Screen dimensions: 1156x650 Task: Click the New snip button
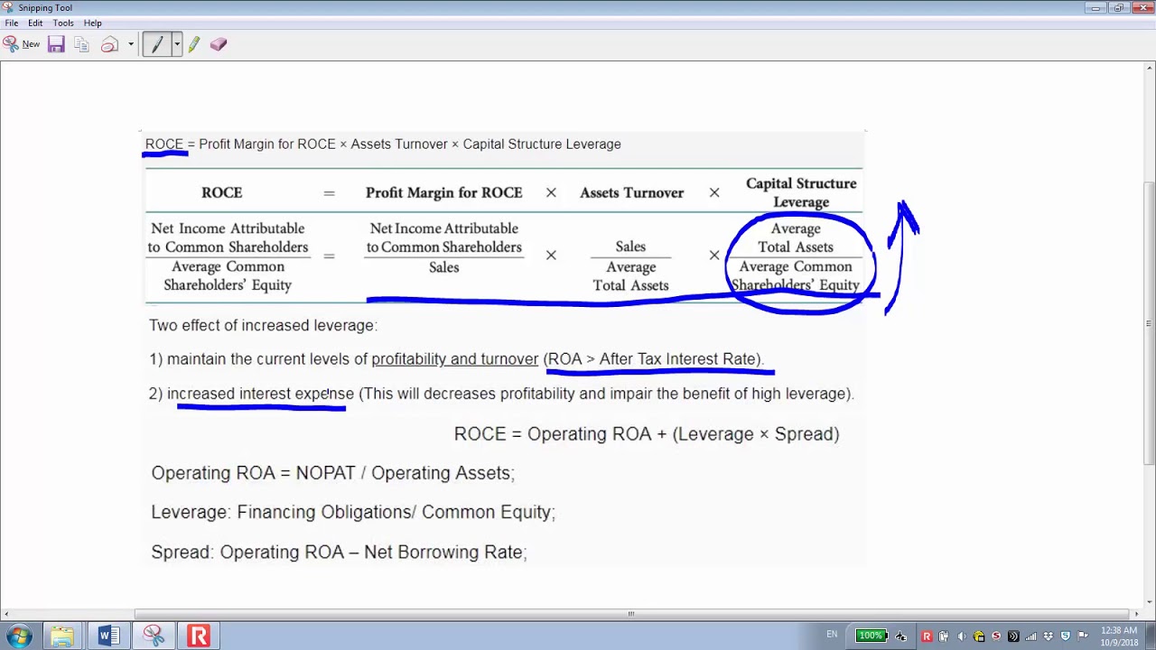(x=22, y=44)
